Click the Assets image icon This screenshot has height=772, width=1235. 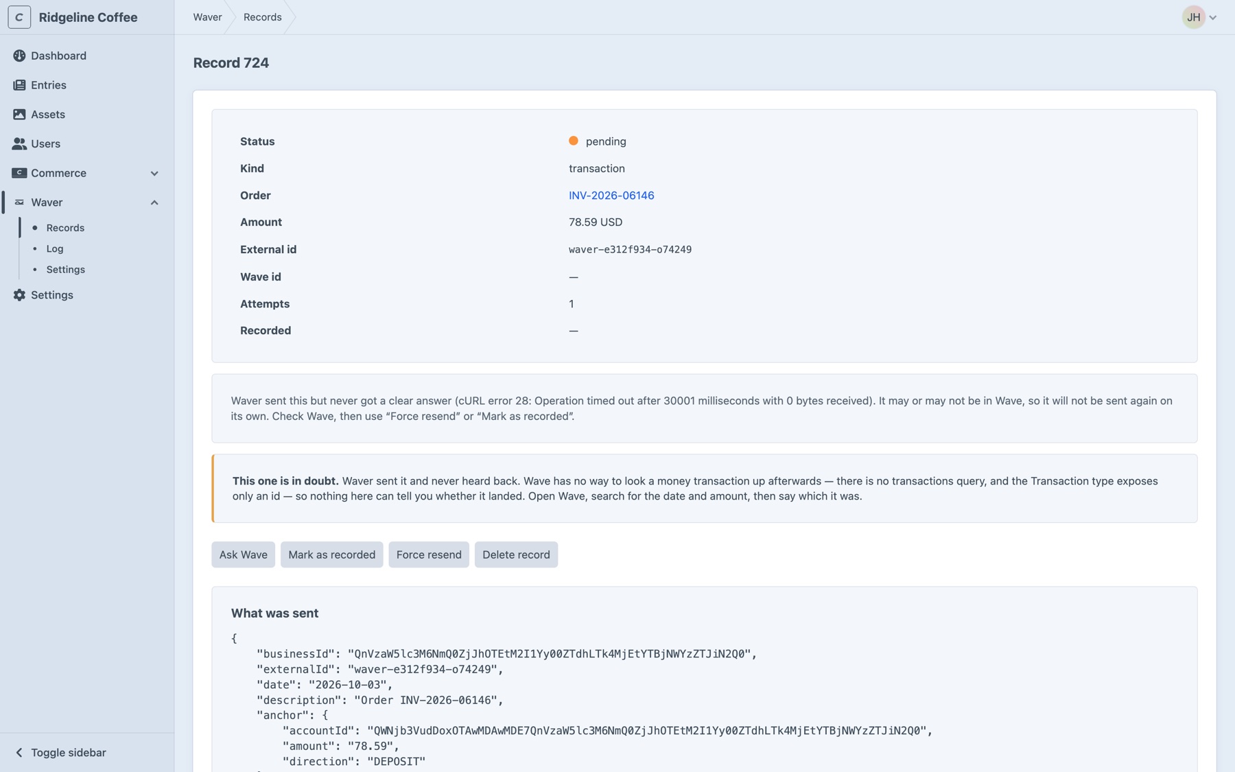point(19,115)
